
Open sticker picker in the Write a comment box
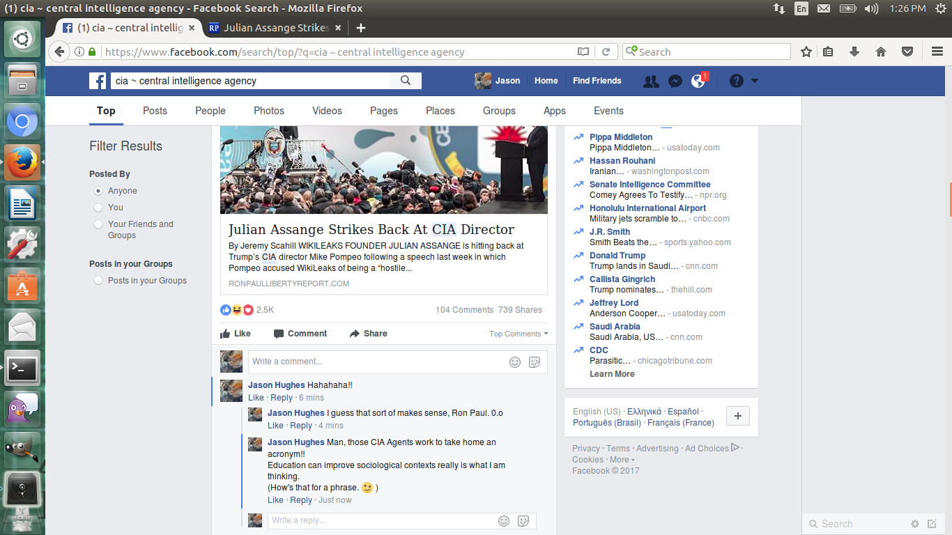535,362
